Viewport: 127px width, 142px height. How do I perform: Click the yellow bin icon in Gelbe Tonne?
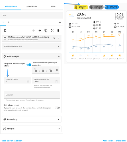[x=76, y=7]
